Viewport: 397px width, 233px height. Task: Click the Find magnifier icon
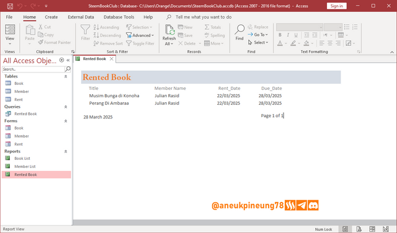(239, 30)
